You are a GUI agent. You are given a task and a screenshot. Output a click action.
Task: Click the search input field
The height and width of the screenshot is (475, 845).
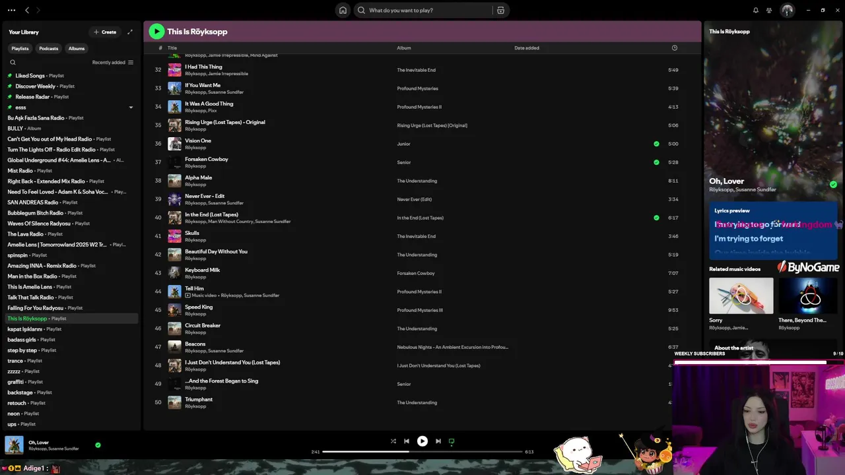pos(429,10)
